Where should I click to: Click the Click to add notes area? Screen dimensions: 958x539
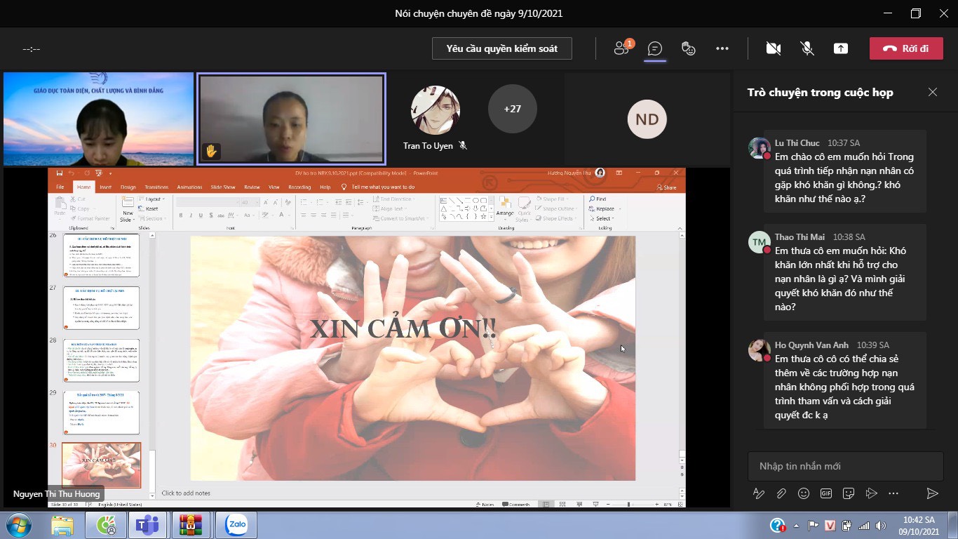[x=186, y=493]
